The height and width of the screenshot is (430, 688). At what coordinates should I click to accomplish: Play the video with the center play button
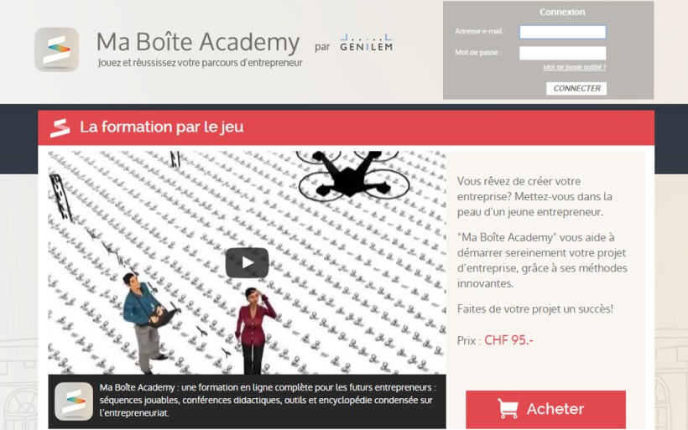point(247,262)
